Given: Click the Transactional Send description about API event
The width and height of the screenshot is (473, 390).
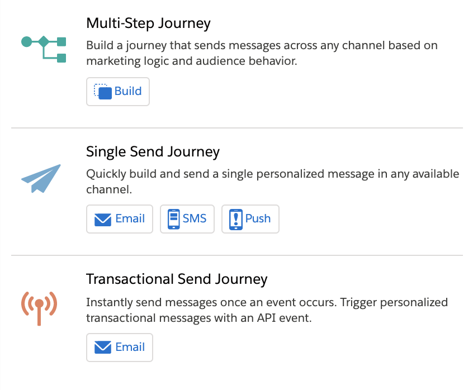Looking at the screenshot, I should click(267, 310).
